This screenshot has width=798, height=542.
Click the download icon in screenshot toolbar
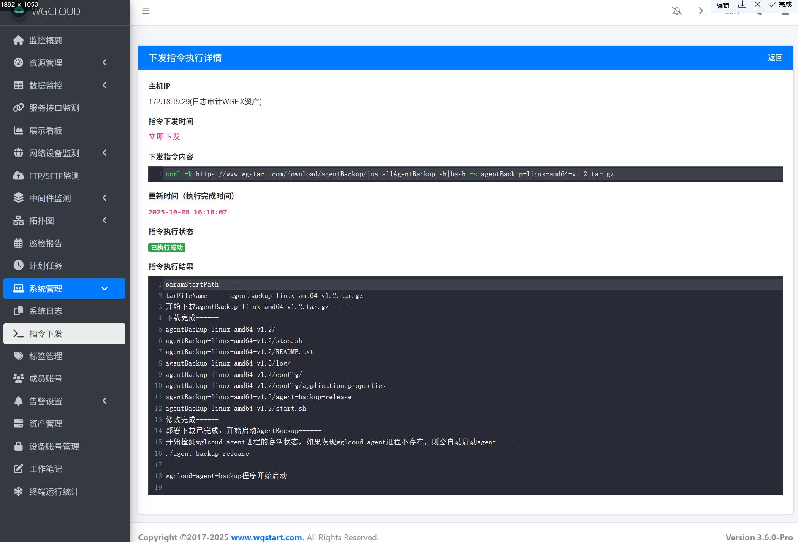(742, 5)
